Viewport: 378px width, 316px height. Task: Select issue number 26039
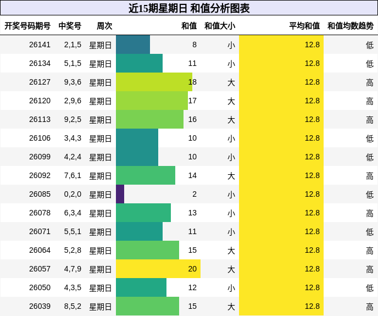40,306
